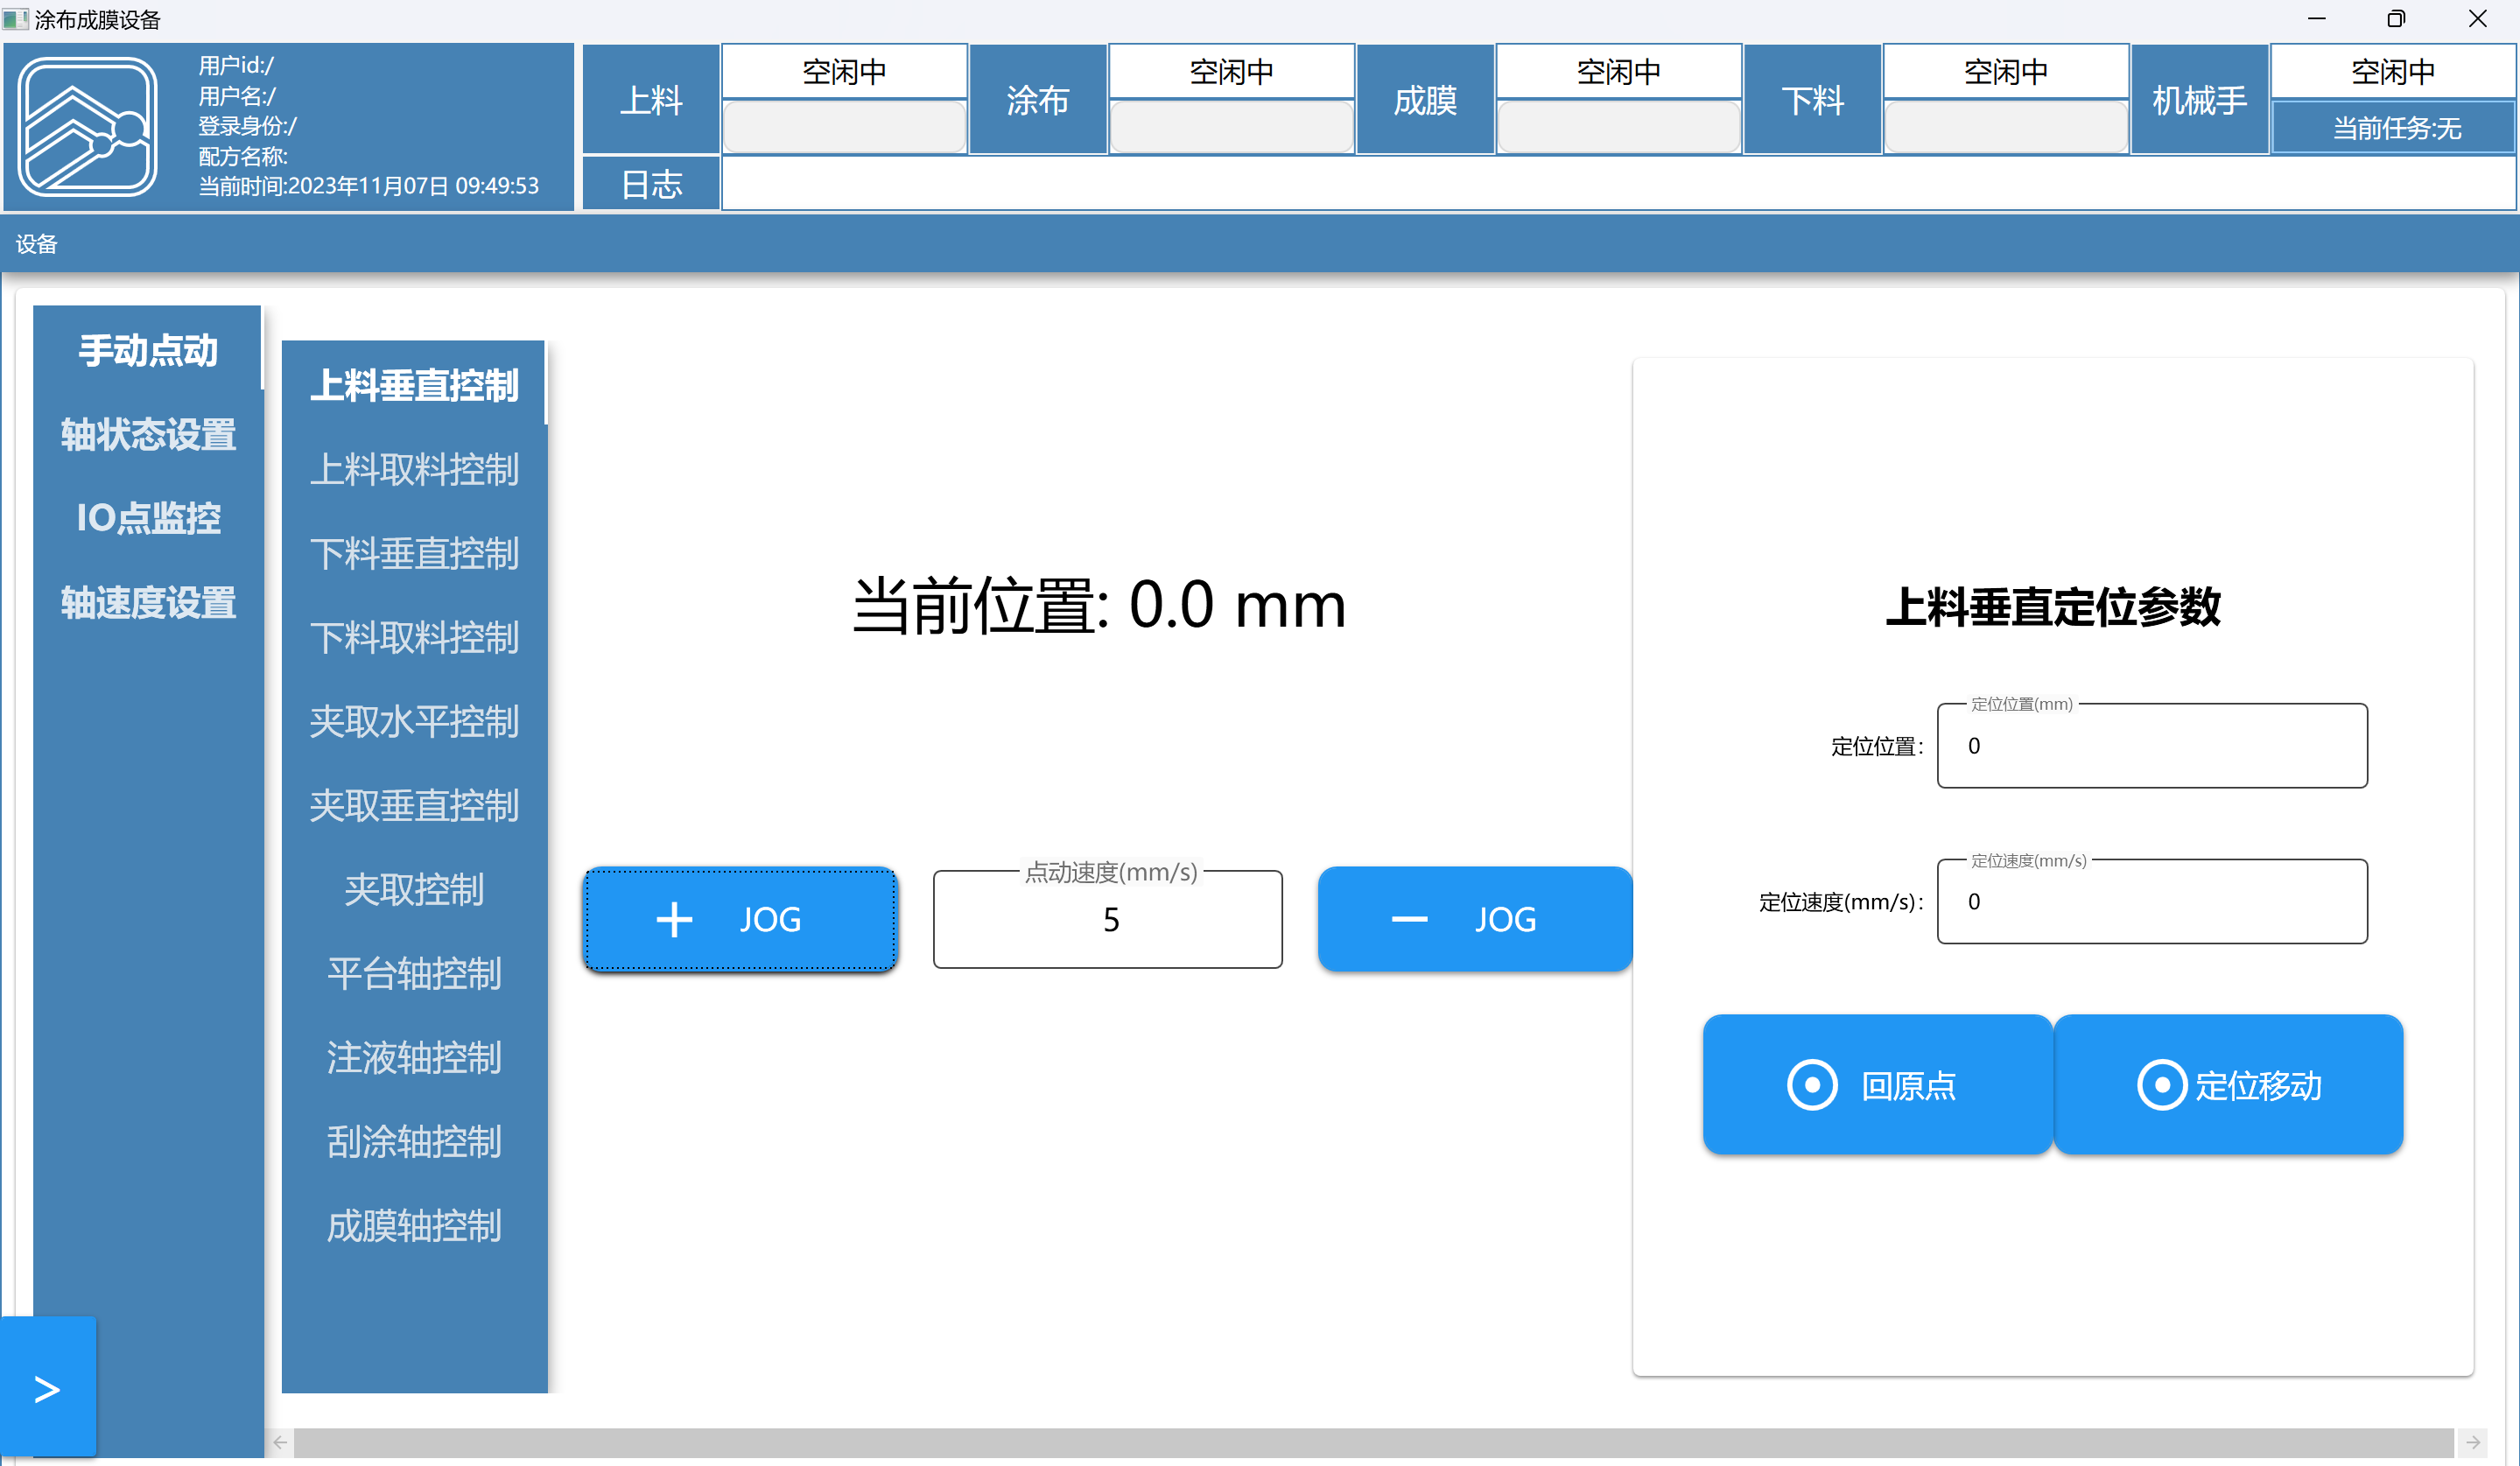This screenshot has width=2520, height=1466.
Task: Open the 轴速度设置 tab
Action: [x=148, y=602]
